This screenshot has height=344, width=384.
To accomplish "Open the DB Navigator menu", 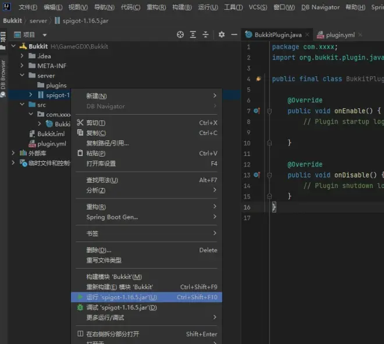I will (320, 7).
